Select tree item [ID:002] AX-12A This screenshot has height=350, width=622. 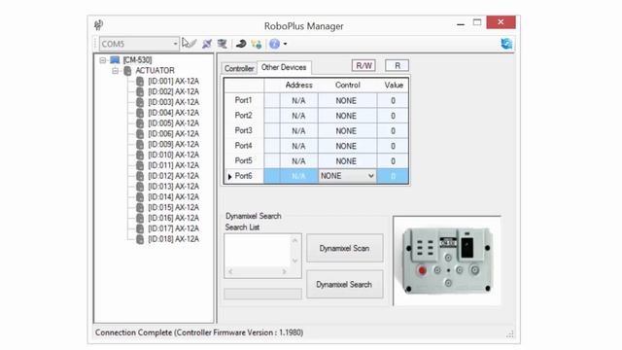(173, 91)
